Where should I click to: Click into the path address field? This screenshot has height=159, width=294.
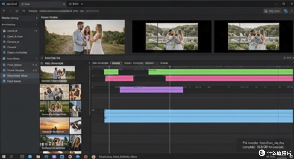point(64,11)
